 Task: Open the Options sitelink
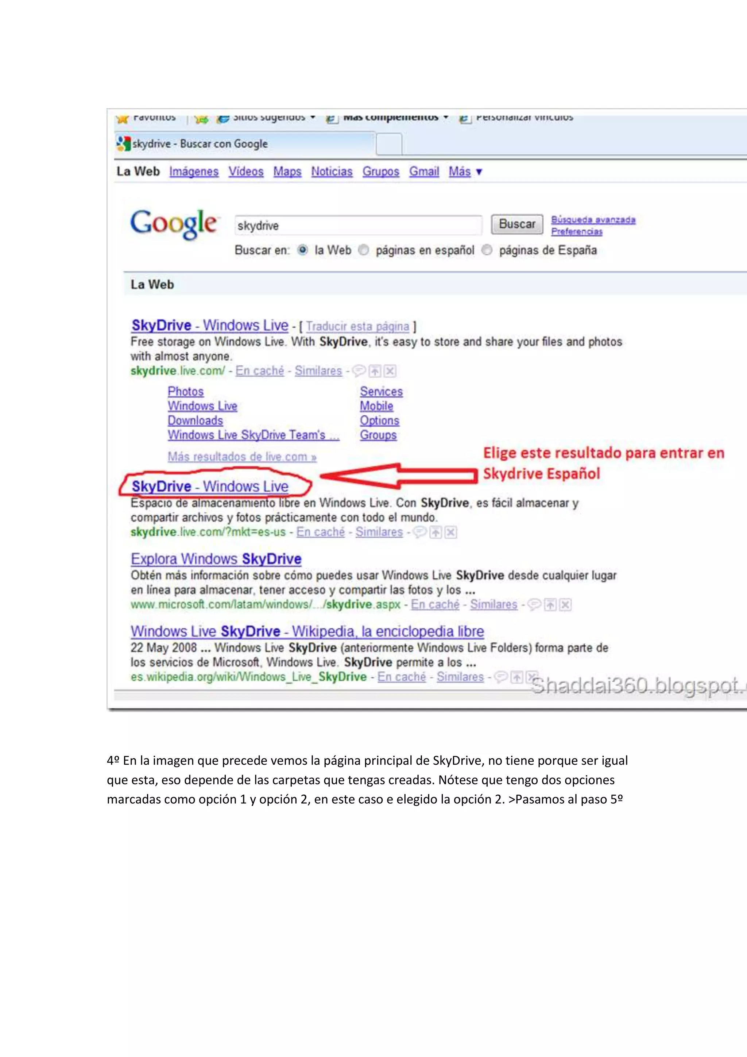point(379,421)
